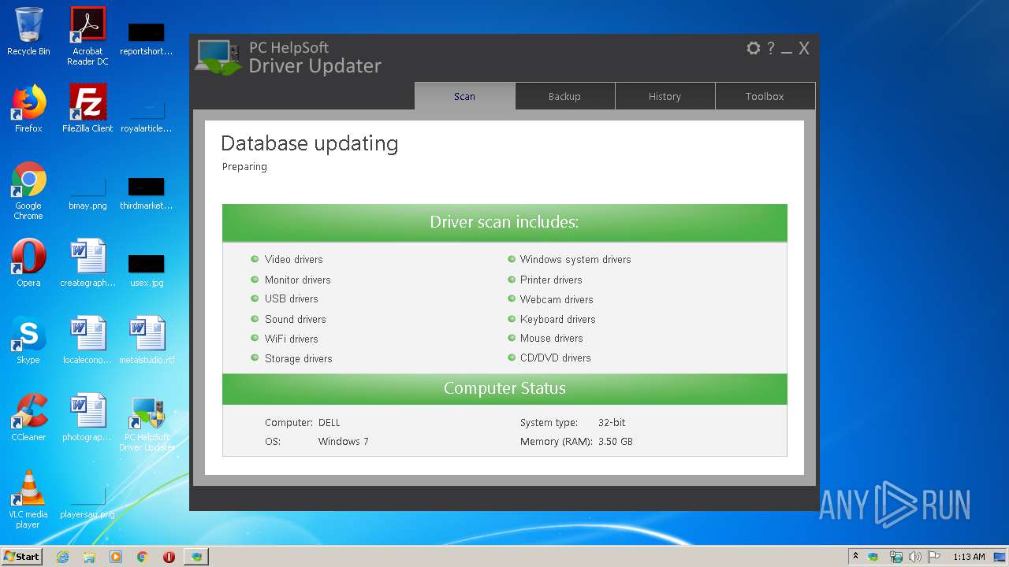Screen dimensions: 1009x567
Task: Switch to the Backup tab
Action: 564,96
